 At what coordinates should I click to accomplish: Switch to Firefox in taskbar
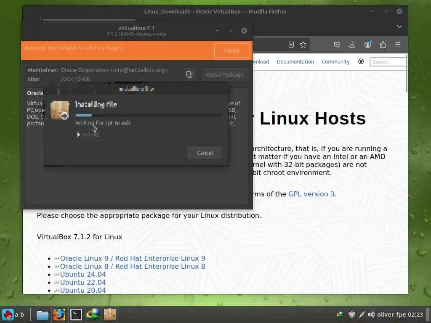59,315
